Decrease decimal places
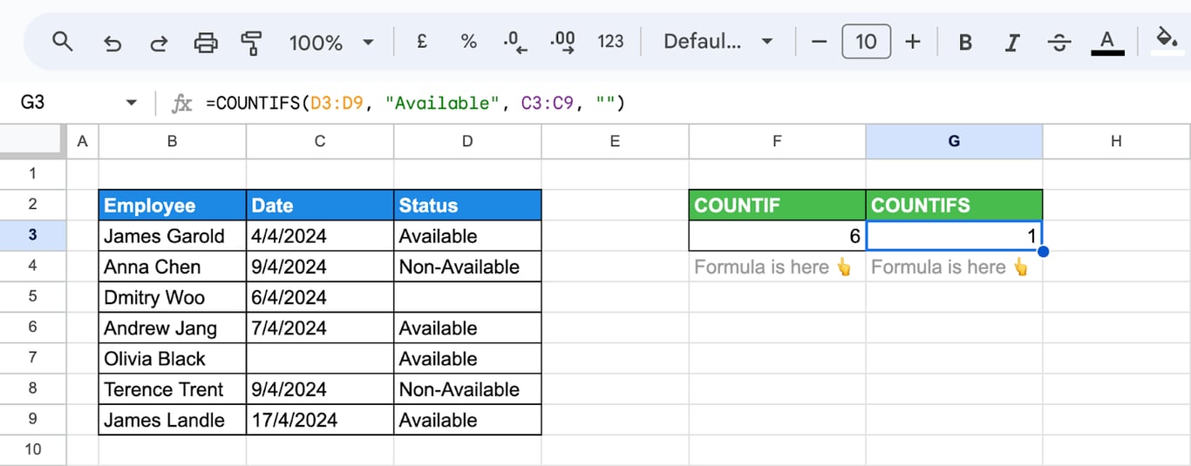This screenshot has height=466, width=1191. pyautogui.click(x=516, y=42)
